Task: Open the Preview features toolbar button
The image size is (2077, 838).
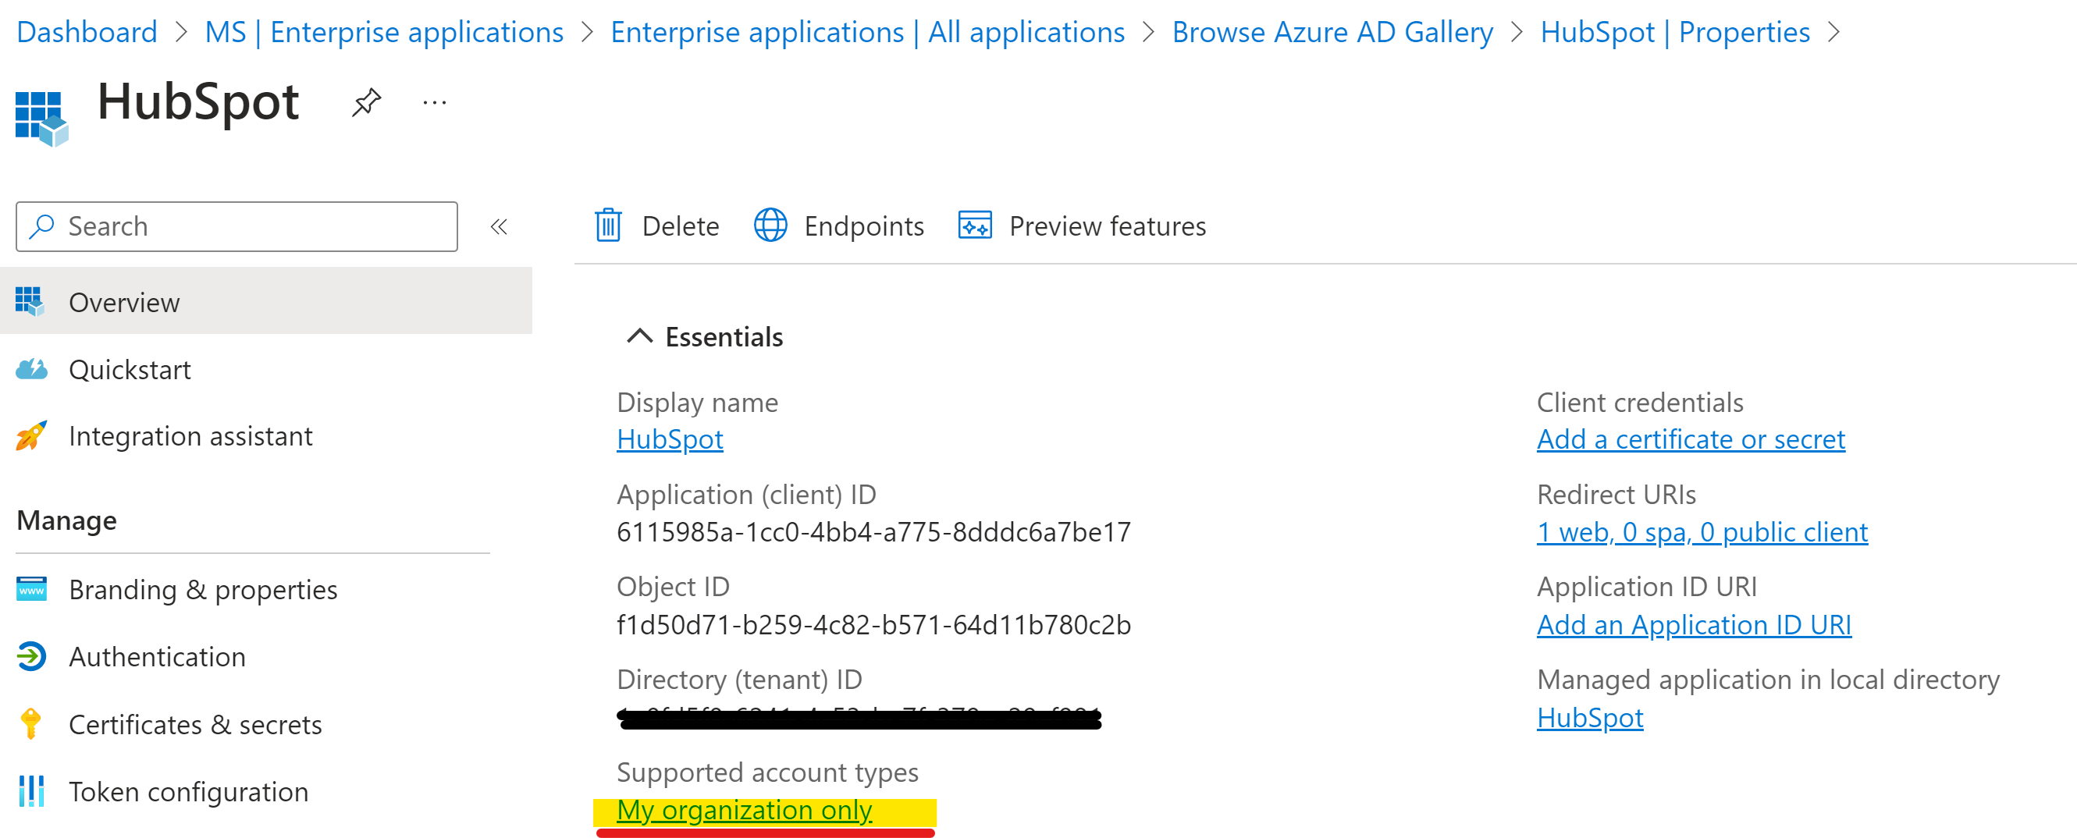Action: tap(1082, 225)
